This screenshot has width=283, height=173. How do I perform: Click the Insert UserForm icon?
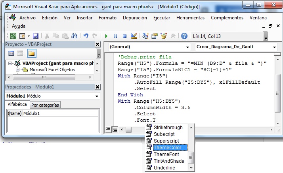22,36
